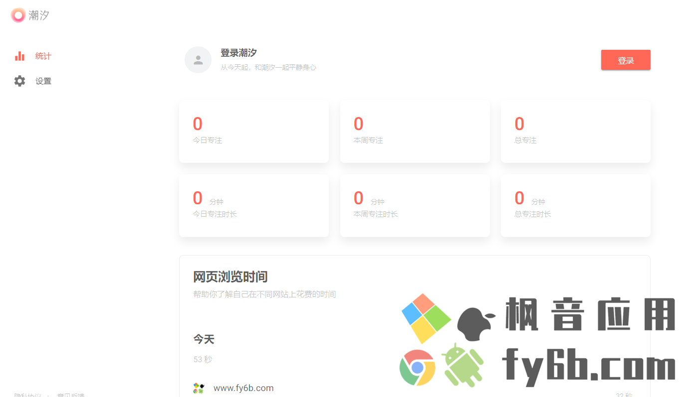Screen dimensions: 695x397
Task: Click the gray user avatar icon
Action: coord(198,60)
